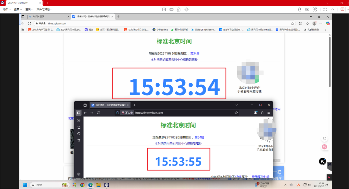
Task: Reload the time.syiban.com page in Firefox
Action: (98, 112)
